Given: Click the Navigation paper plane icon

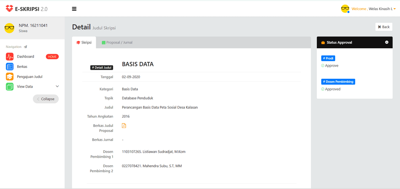Looking at the screenshot, I should (x=25, y=47).
